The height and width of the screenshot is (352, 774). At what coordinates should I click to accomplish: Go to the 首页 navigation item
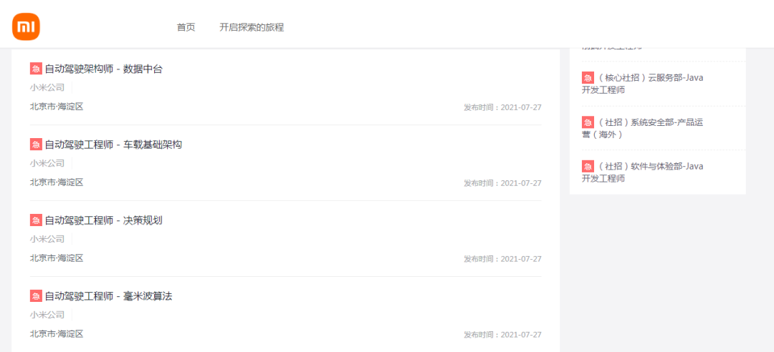pos(186,27)
